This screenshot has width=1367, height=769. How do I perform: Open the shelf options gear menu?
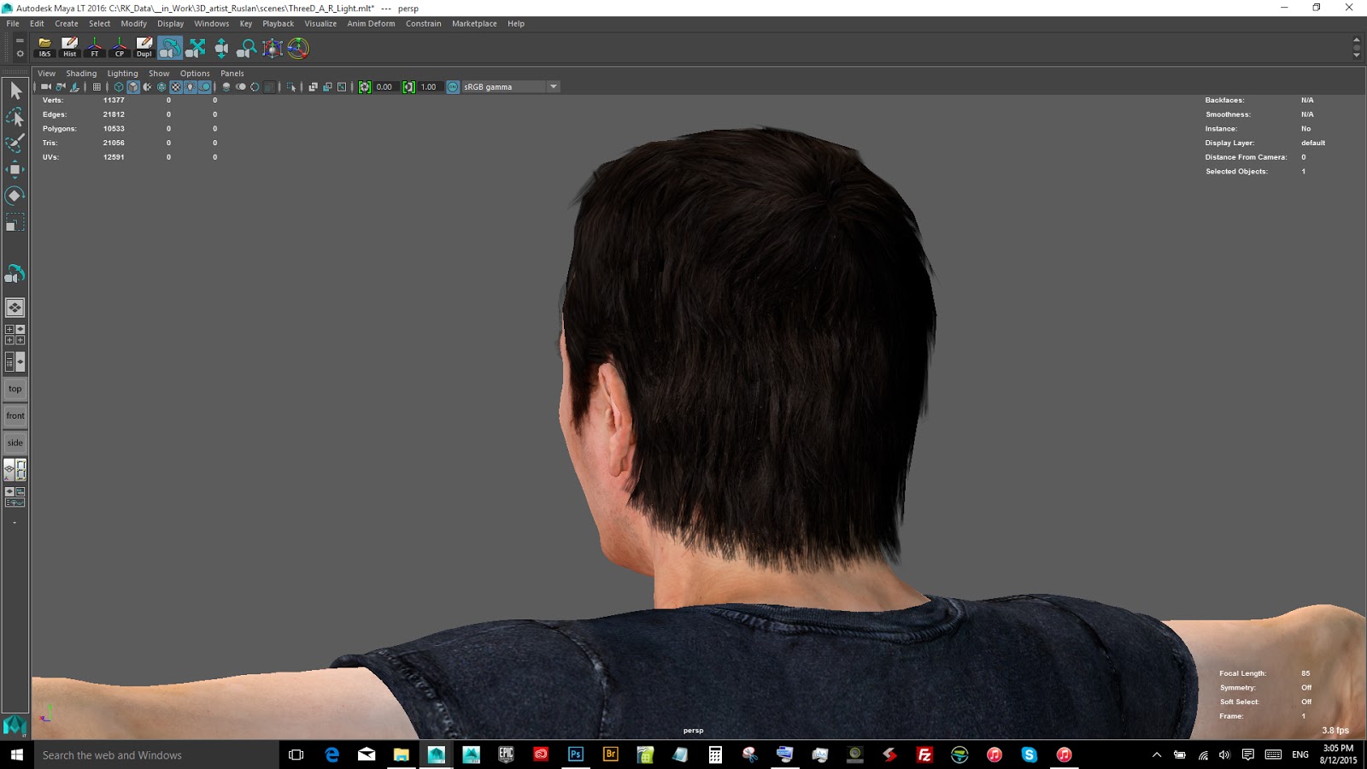pyautogui.click(x=19, y=54)
